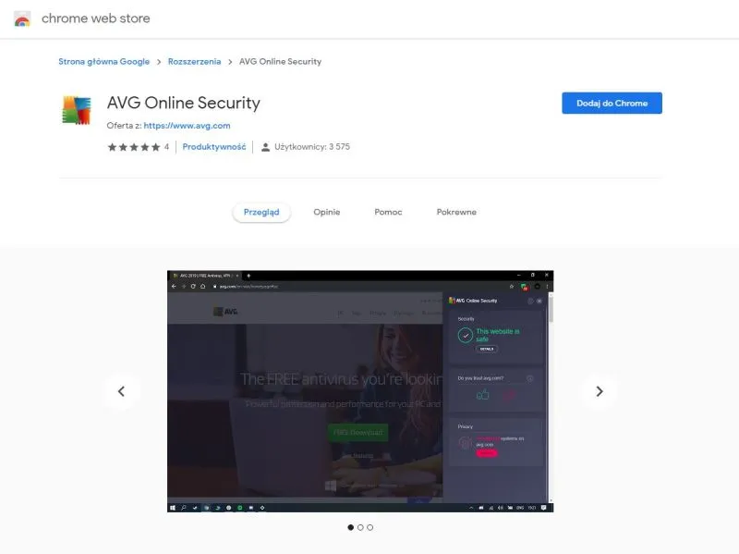Show the previous screenshot with left arrow
The width and height of the screenshot is (739, 554).
121,391
